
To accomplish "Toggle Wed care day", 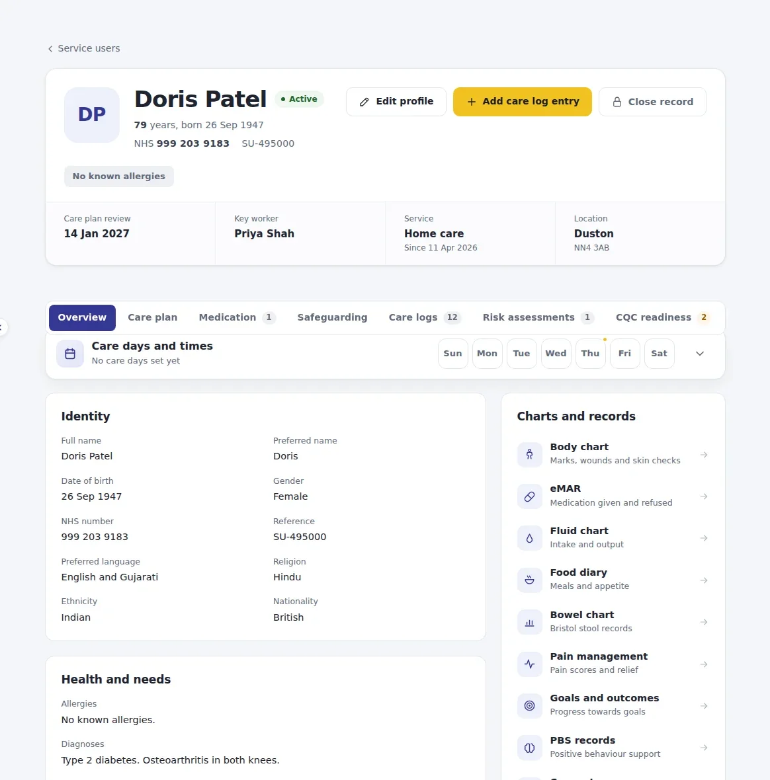I will coord(556,354).
